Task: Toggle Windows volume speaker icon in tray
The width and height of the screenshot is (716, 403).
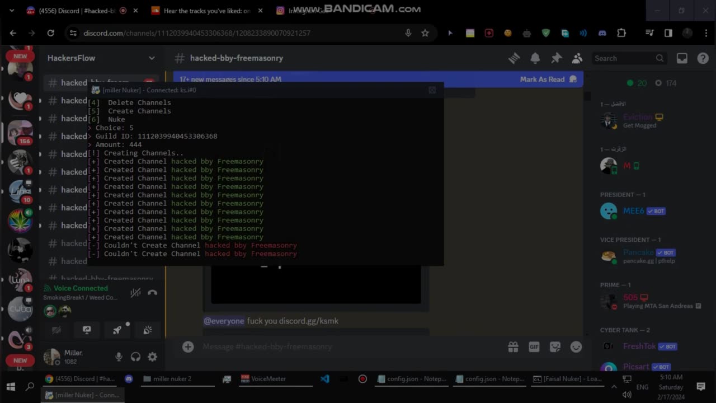Action: 627,395
